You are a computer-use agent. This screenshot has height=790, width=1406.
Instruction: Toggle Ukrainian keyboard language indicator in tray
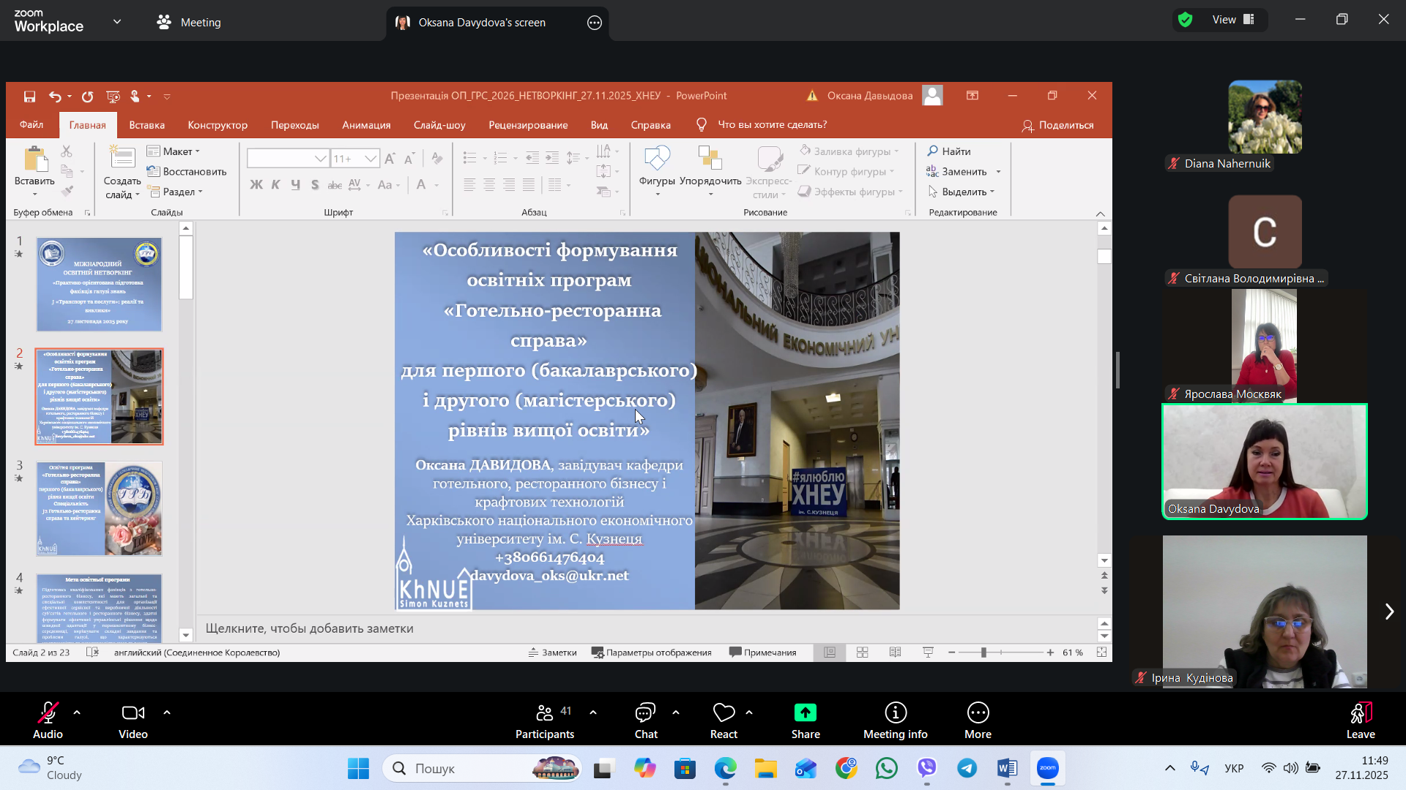tap(1234, 768)
